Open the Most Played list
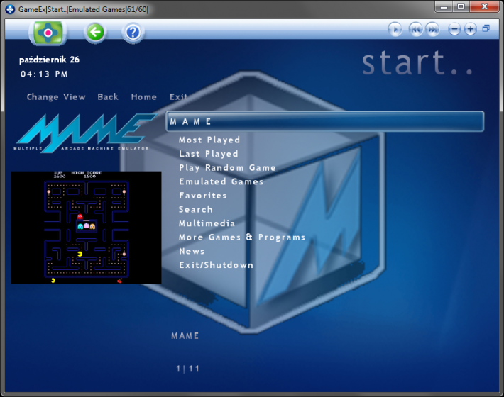The width and height of the screenshot is (504, 397). tap(209, 140)
